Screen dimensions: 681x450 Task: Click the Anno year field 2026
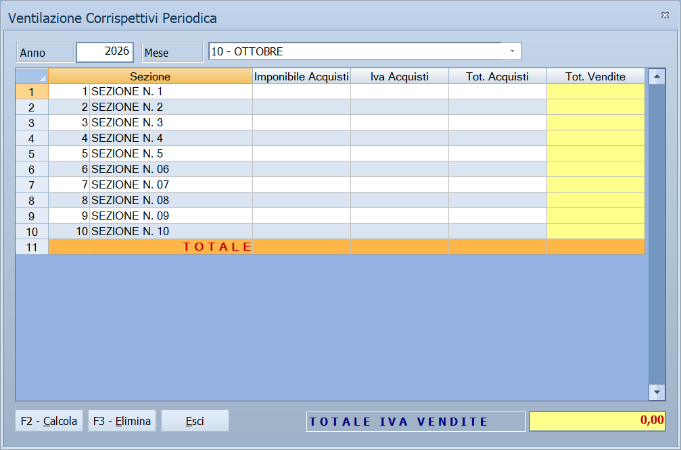pyautogui.click(x=105, y=52)
